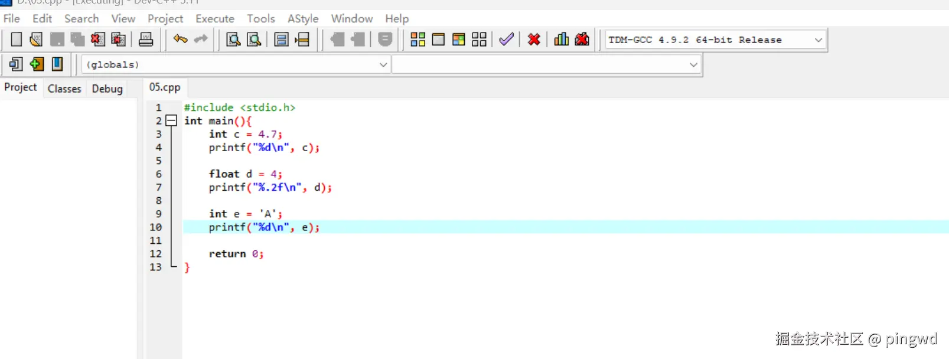Click the 'int c = 4.7;' line

tap(246, 134)
